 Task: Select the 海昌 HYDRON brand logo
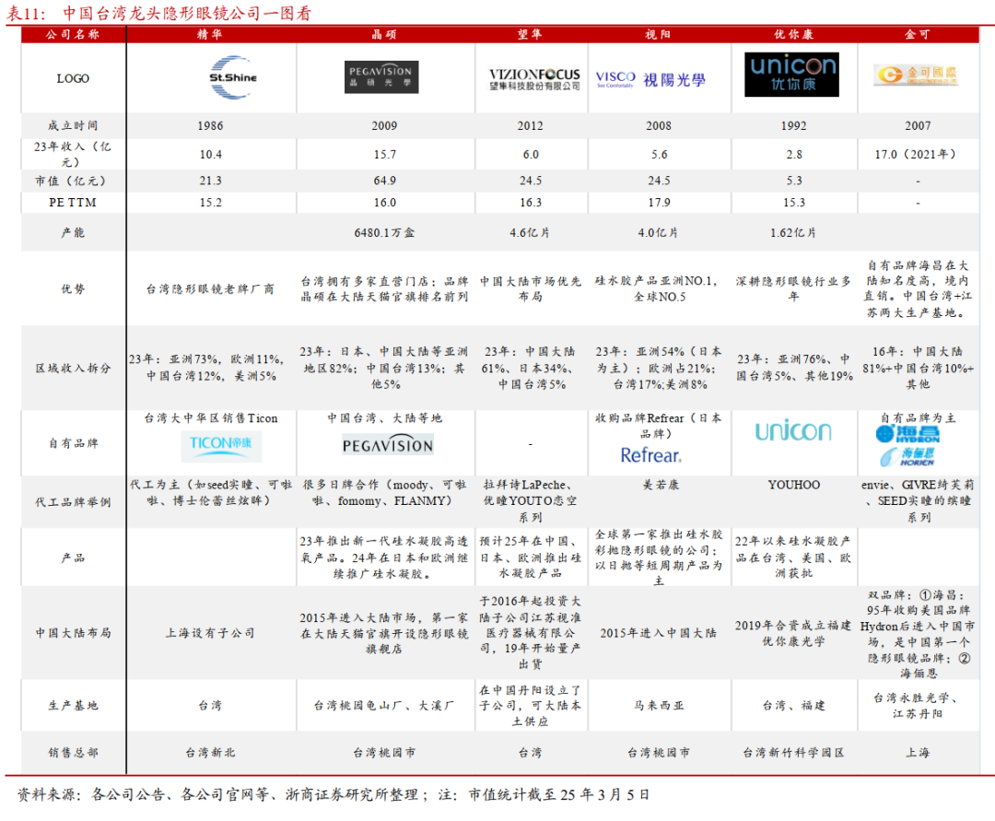click(908, 434)
